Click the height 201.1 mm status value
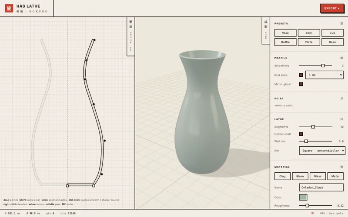The image size is (348, 217). (x=13, y=214)
